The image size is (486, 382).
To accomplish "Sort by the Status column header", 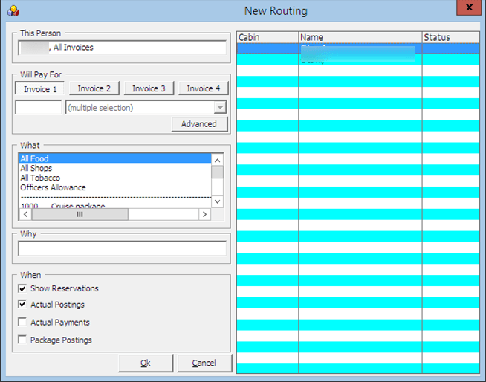I will [x=451, y=37].
